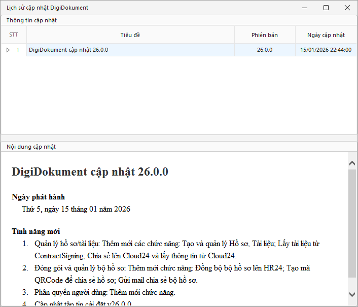Expand row 1 detail arrow

[x=8, y=50]
